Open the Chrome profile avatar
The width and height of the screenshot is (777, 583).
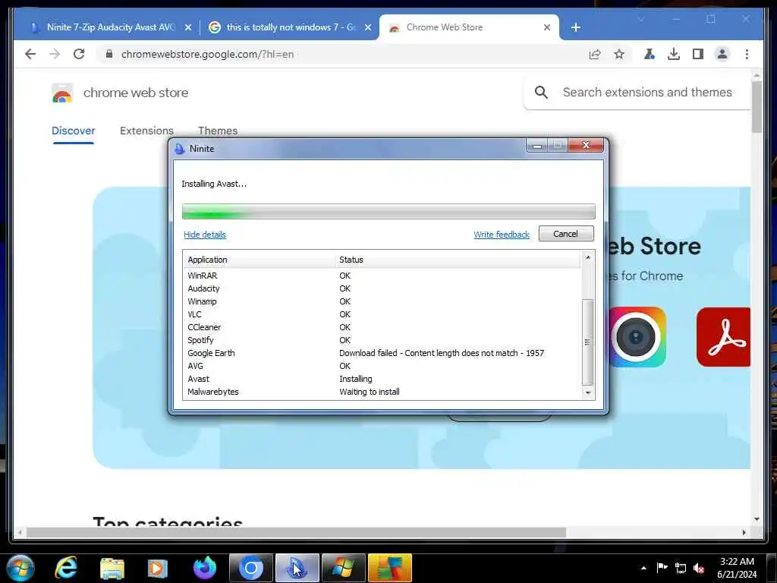click(722, 54)
